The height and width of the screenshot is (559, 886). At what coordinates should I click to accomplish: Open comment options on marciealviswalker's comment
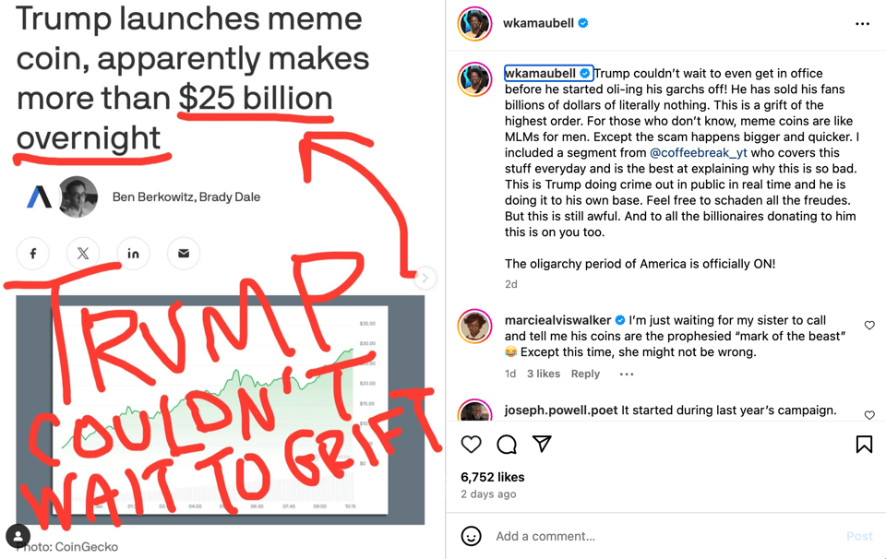627,375
